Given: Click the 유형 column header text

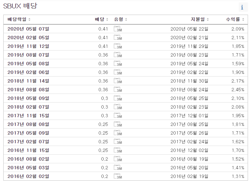Looking at the screenshot, I should pyautogui.click(x=119, y=19).
